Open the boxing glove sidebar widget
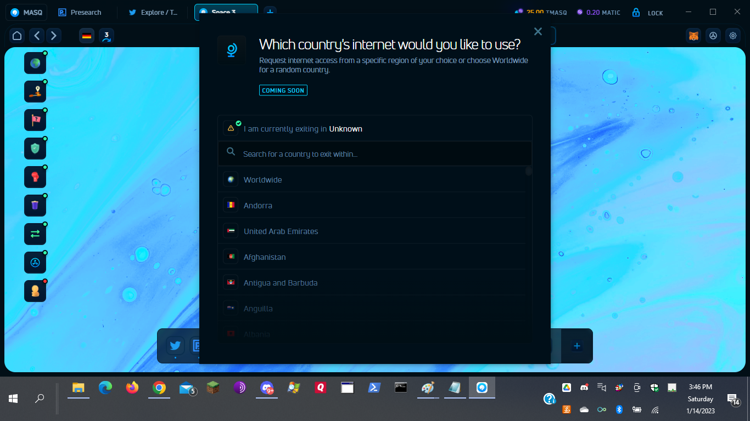Screen dimensions: 750x421 point(35,177)
